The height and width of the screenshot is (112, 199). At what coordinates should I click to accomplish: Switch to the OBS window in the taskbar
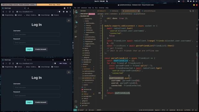pos(19,5)
